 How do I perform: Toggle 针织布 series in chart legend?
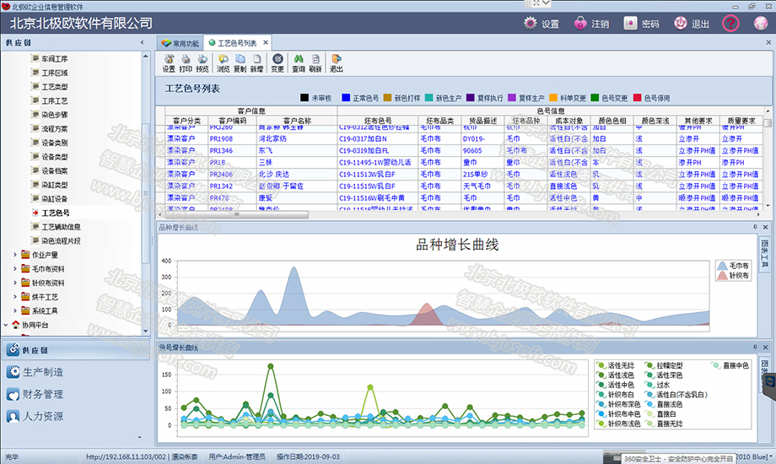[x=733, y=276]
